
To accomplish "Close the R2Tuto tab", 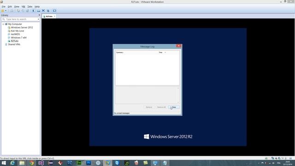I will coord(54,17).
